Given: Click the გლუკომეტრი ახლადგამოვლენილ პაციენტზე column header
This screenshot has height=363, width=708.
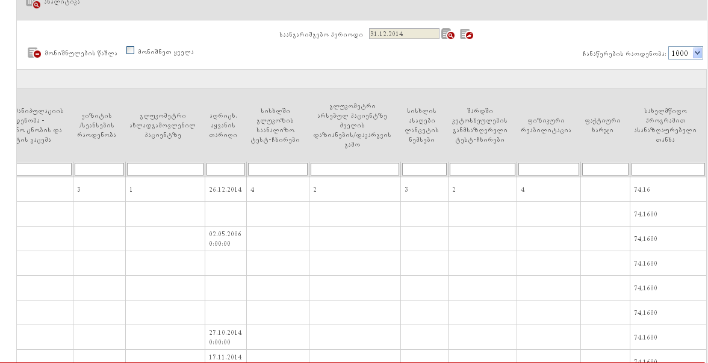Looking at the screenshot, I should (x=165, y=125).
